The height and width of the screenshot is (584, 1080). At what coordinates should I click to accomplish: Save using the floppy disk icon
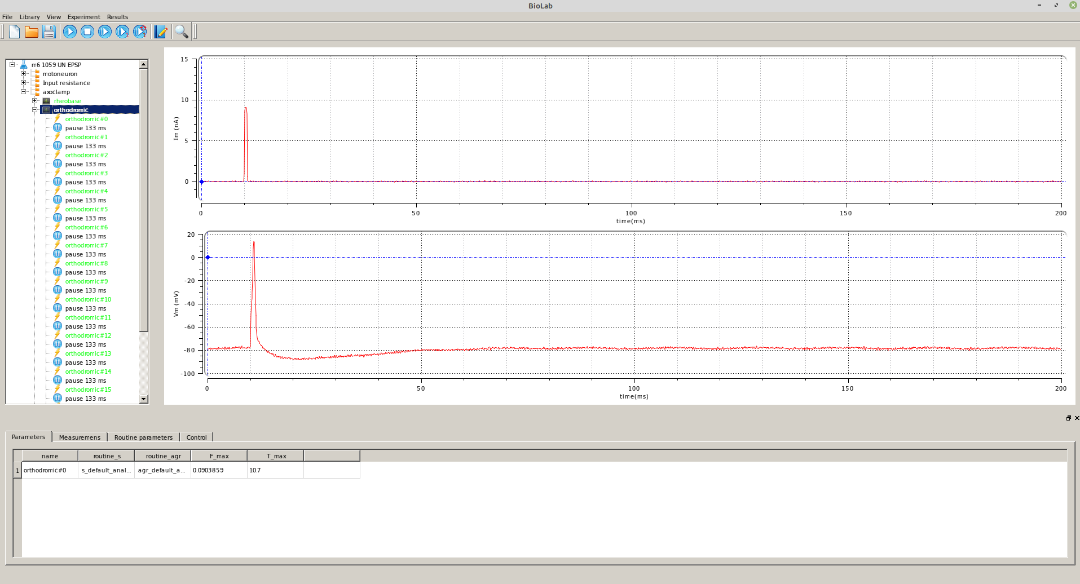[49, 32]
